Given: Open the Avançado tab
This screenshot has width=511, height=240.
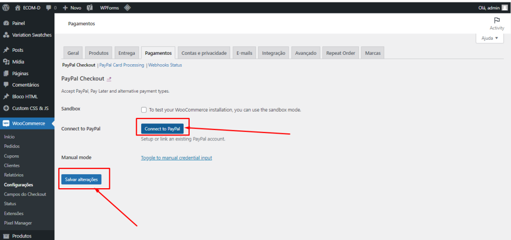Looking at the screenshot, I should click(x=306, y=53).
